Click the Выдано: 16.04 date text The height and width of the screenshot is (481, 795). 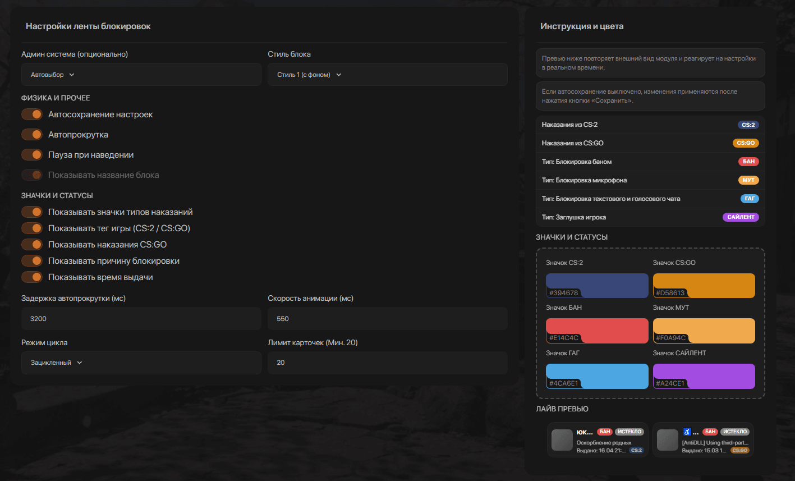coord(601,450)
